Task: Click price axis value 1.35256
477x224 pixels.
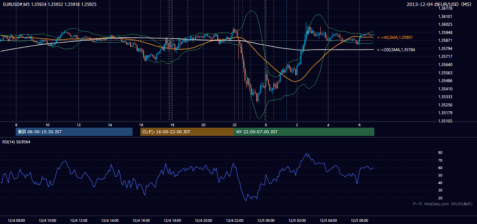Action: (446, 105)
